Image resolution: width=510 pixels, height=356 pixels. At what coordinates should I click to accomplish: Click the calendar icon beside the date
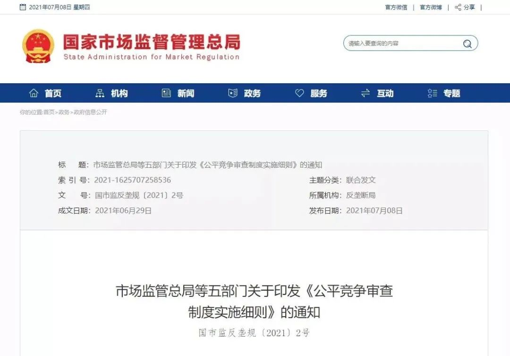23,7
